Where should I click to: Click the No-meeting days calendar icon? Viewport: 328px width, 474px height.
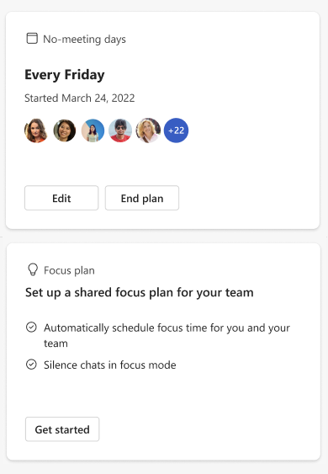pos(32,39)
